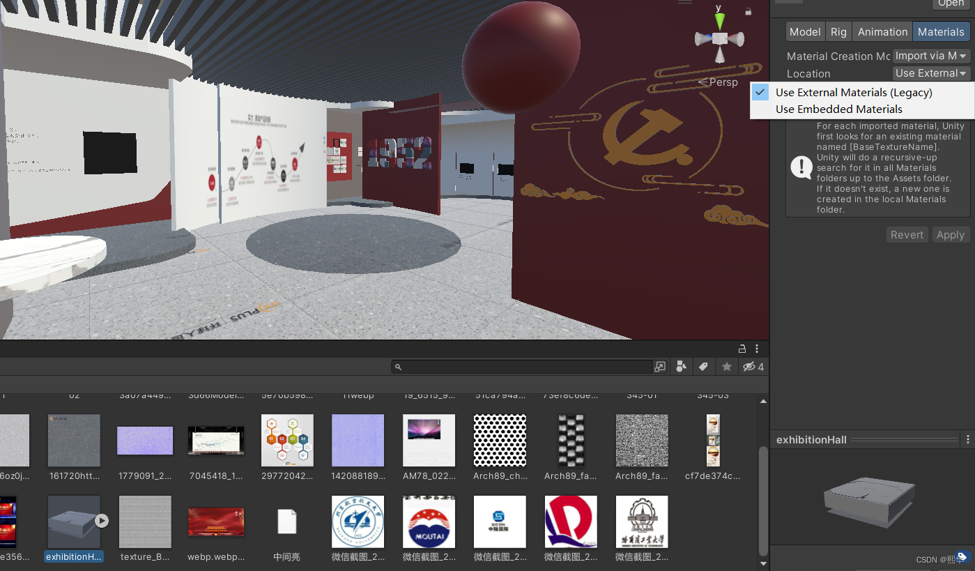
Task: Toggle the Project panel lock icon
Action: tap(742, 349)
